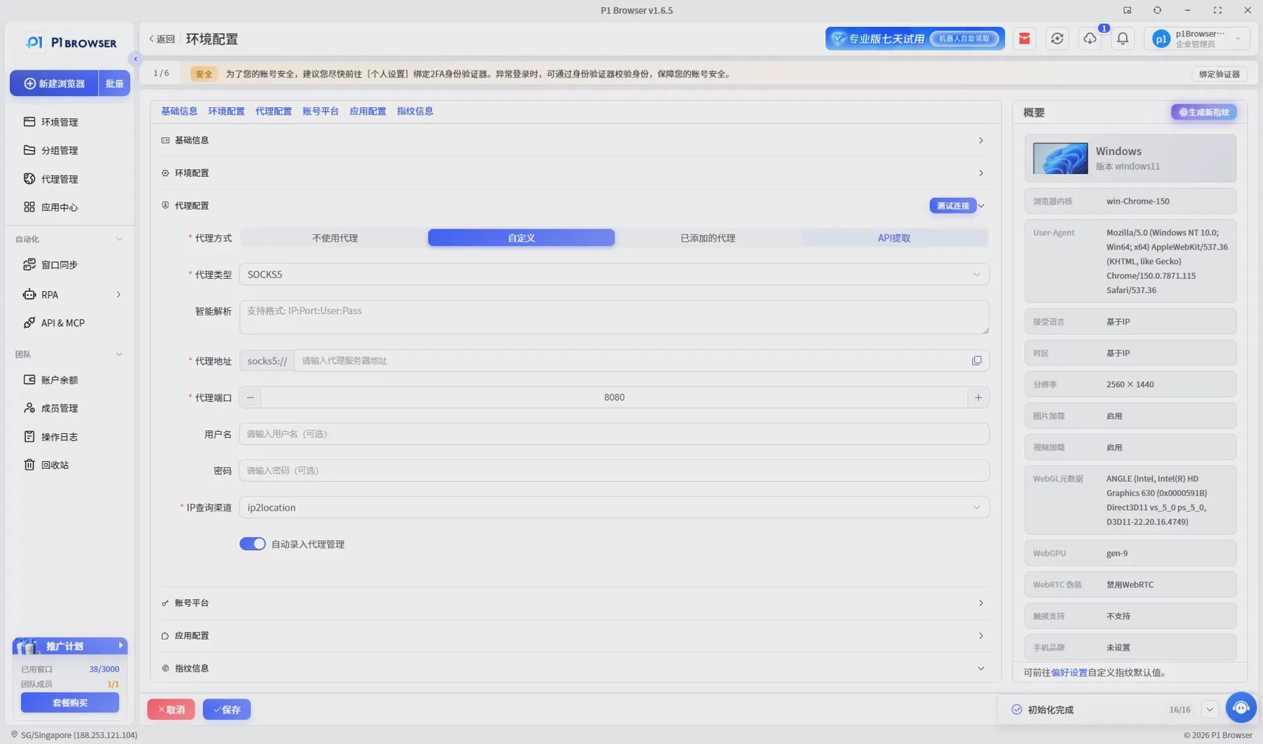Click 绑定验证器 in security banner
This screenshot has width=1263, height=744.
(x=1219, y=74)
